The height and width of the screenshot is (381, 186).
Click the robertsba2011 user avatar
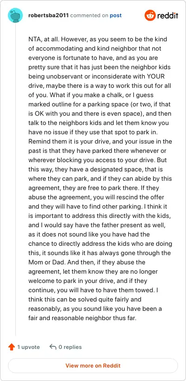(15, 15)
